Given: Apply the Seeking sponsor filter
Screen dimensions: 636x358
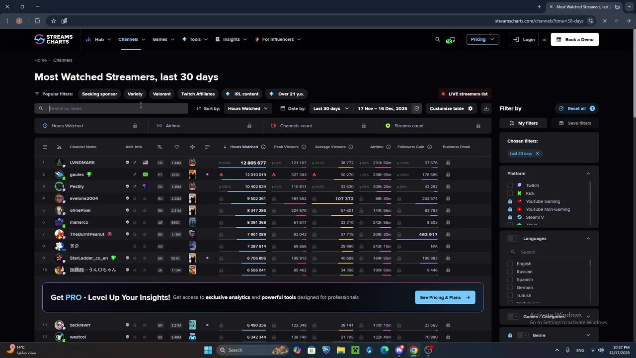Looking at the screenshot, I should 99,94.
